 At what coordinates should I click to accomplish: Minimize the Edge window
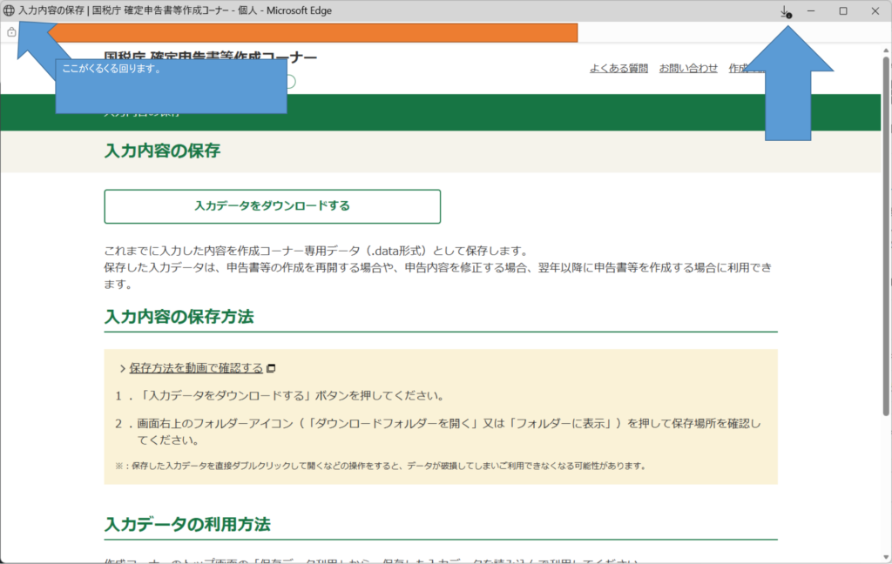(x=811, y=11)
